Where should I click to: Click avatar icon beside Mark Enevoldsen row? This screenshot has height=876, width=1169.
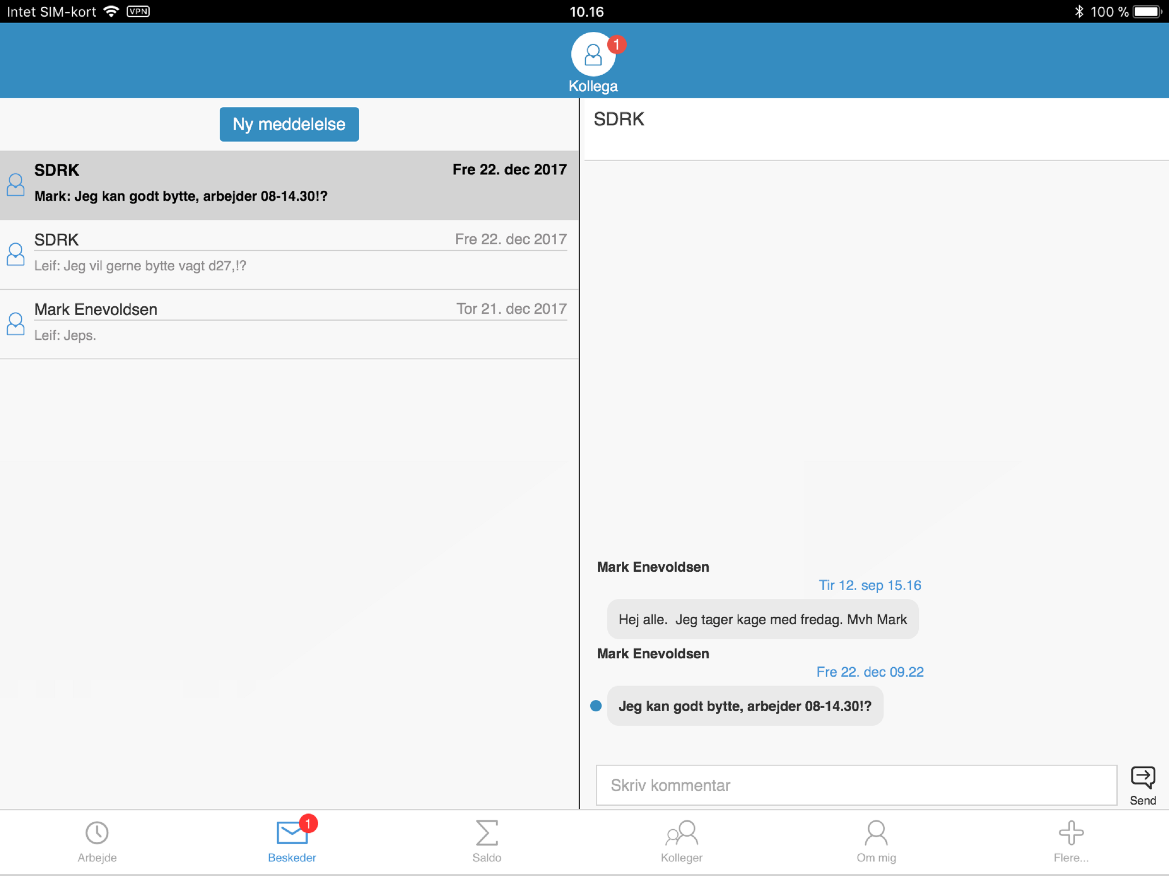[15, 324]
